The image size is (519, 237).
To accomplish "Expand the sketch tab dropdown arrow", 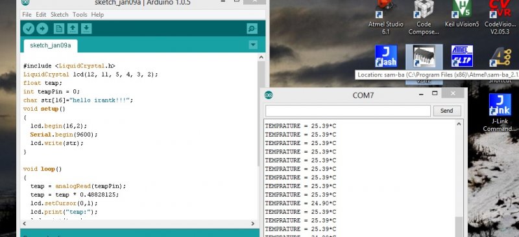I will [x=253, y=45].
